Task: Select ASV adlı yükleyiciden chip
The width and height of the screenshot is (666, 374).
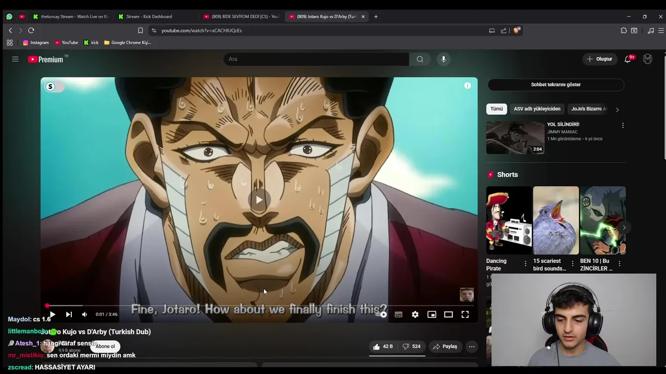Action: (x=537, y=109)
